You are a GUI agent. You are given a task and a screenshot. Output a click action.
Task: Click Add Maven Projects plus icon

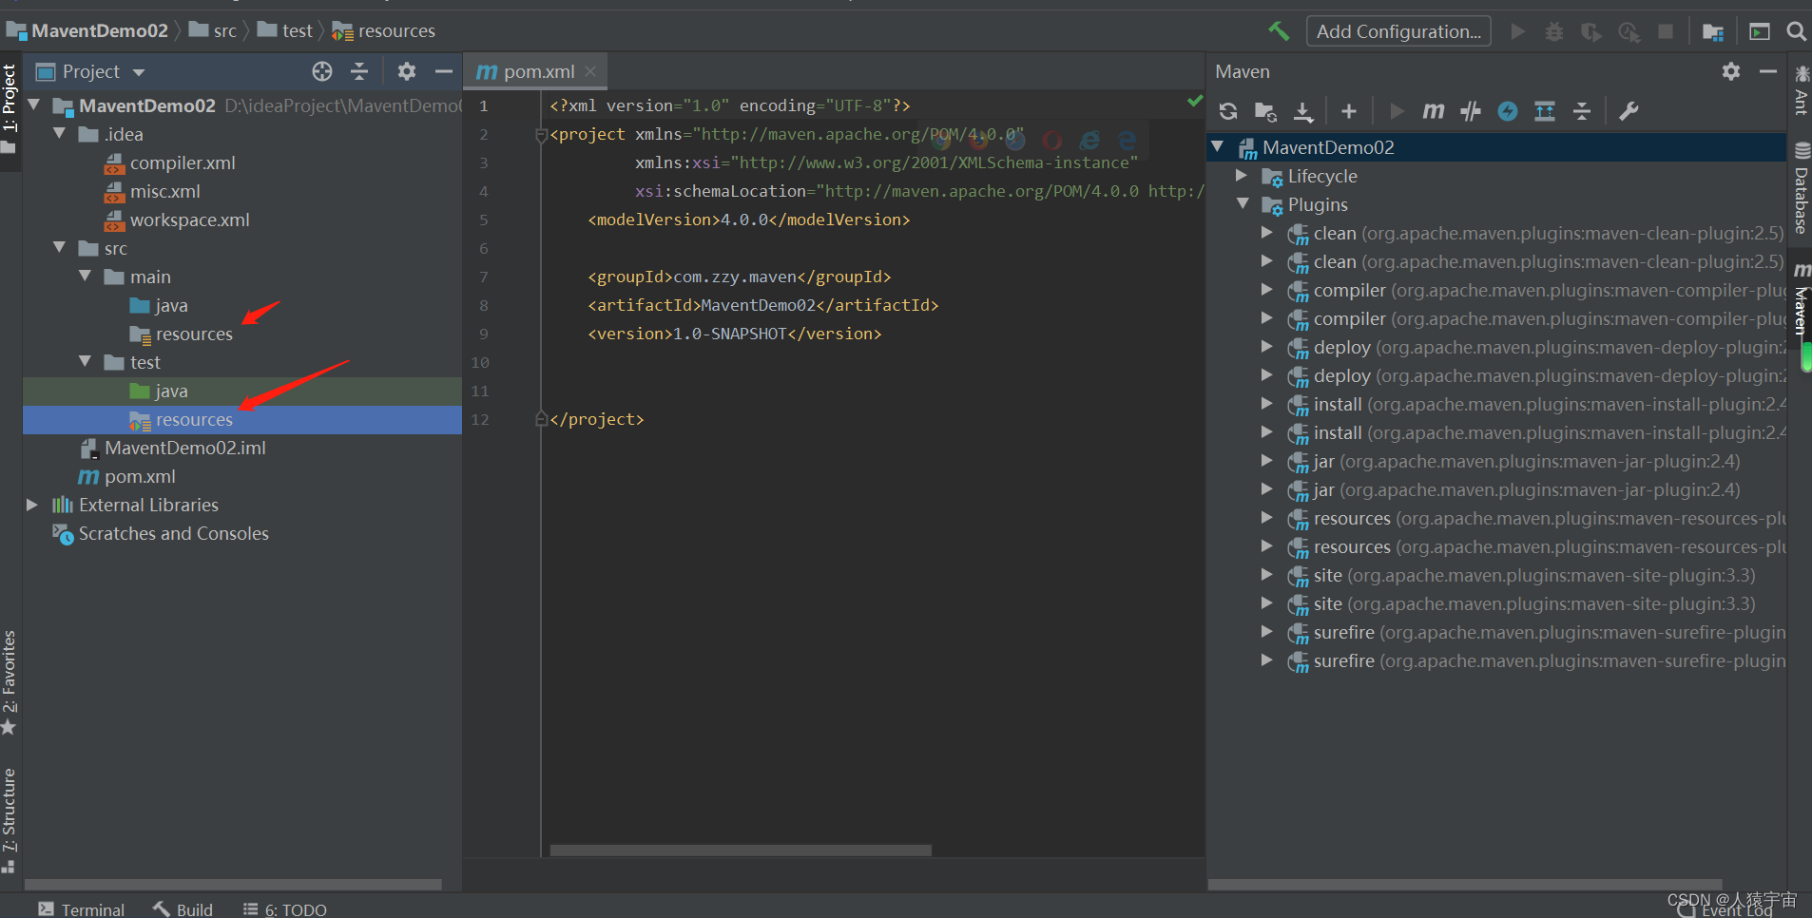1349,111
